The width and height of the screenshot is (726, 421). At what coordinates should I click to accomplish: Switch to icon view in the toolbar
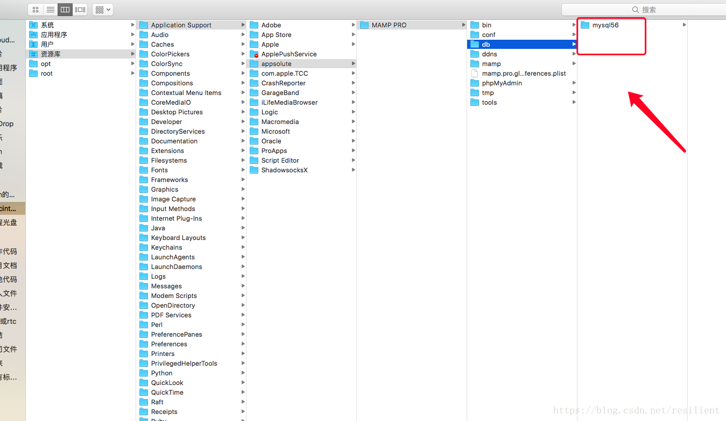point(36,10)
